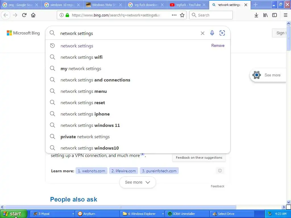This screenshot has height=218, width=291.
Task: Open the browser hamburger menu
Action: (285, 15)
